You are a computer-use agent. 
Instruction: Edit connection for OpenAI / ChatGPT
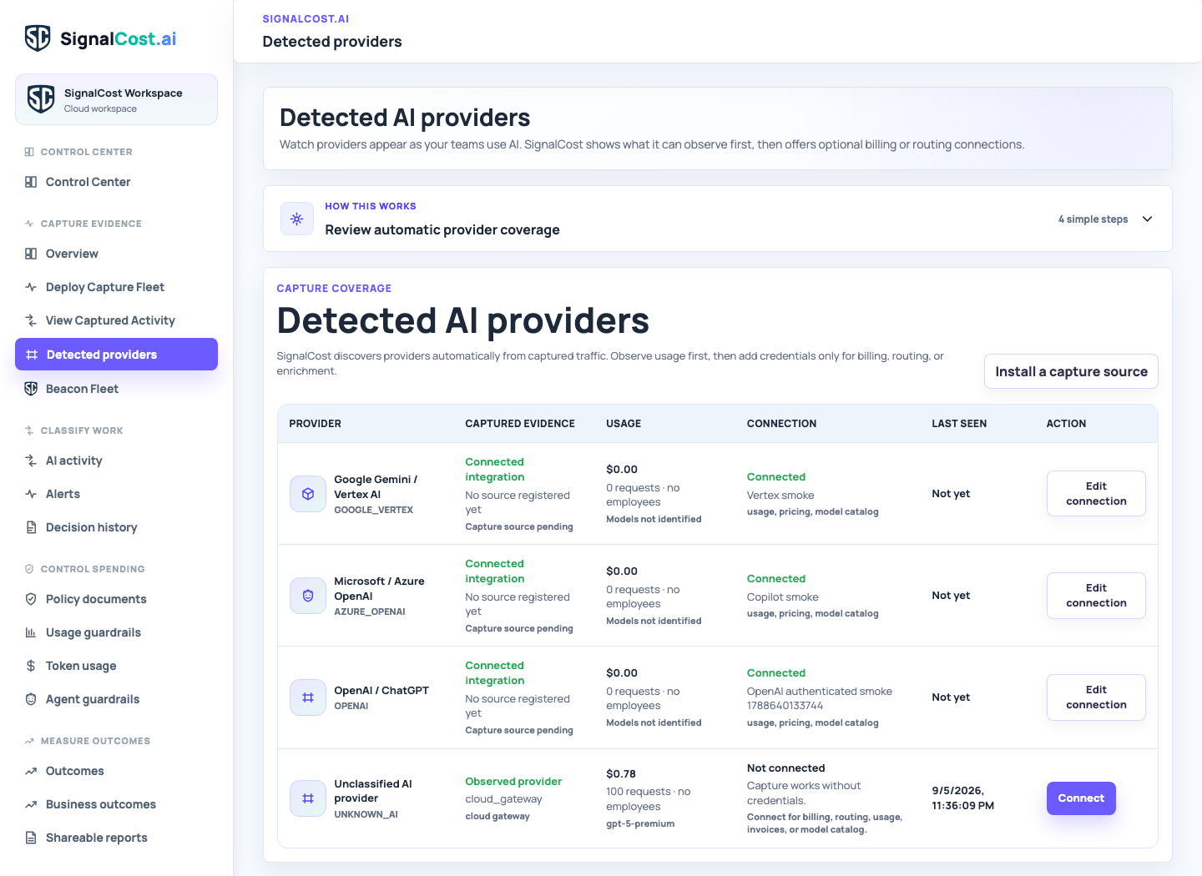(1096, 697)
